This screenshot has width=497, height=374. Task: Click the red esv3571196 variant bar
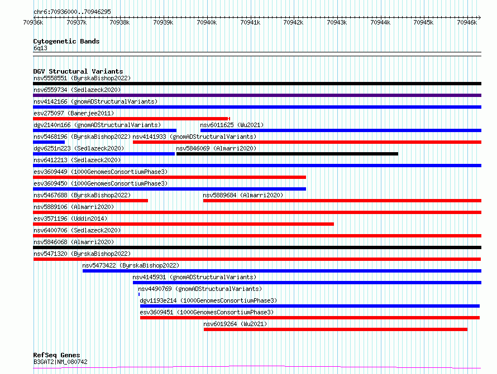(x=184, y=224)
